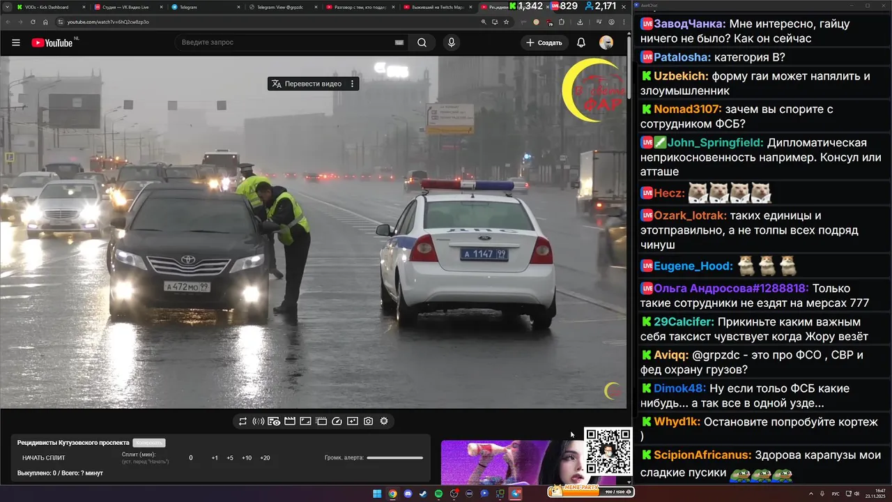
Task: Click the browser home icon
Action: pos(45,22)
